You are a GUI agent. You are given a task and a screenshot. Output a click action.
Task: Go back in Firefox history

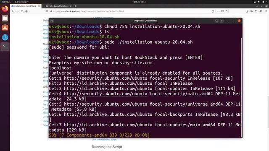click(13, 11)
